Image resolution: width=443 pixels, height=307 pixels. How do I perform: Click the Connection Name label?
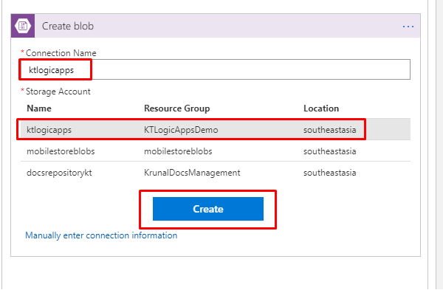point(61,53)
